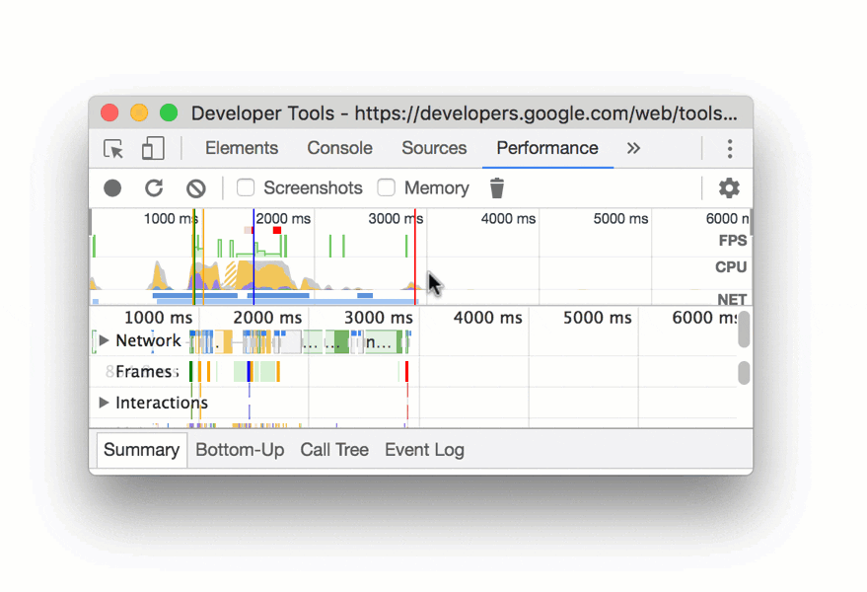Reveal hidden panels with the chevron

tap(632, 148)
